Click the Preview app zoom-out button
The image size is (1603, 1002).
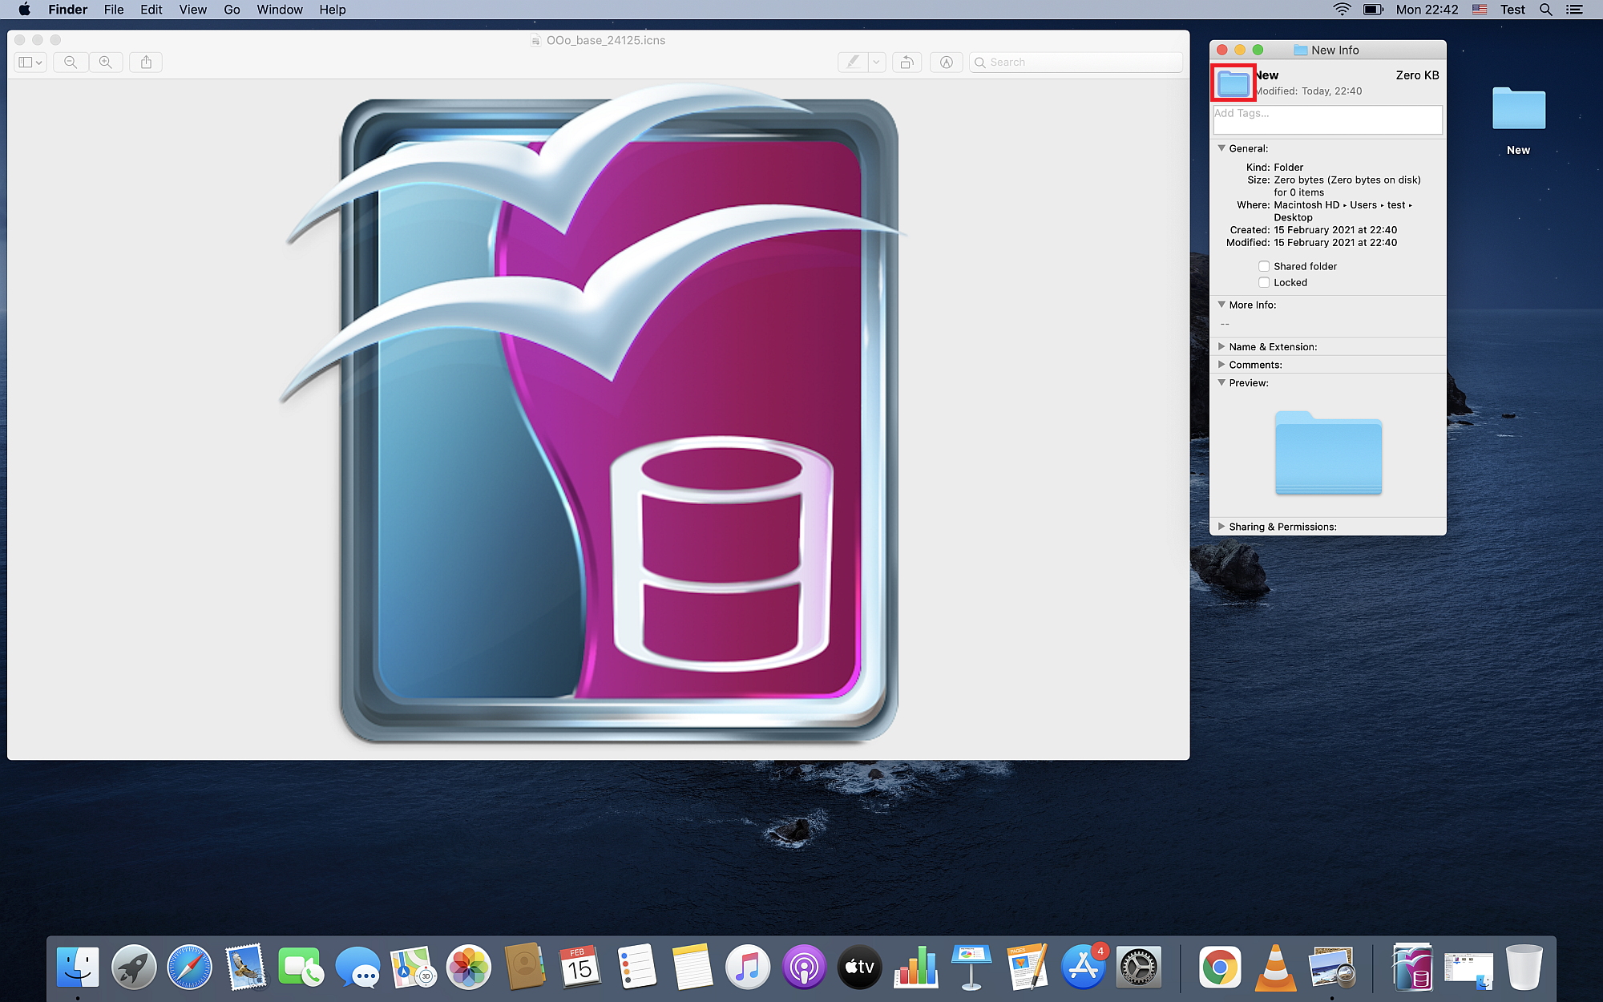point(69,61)
